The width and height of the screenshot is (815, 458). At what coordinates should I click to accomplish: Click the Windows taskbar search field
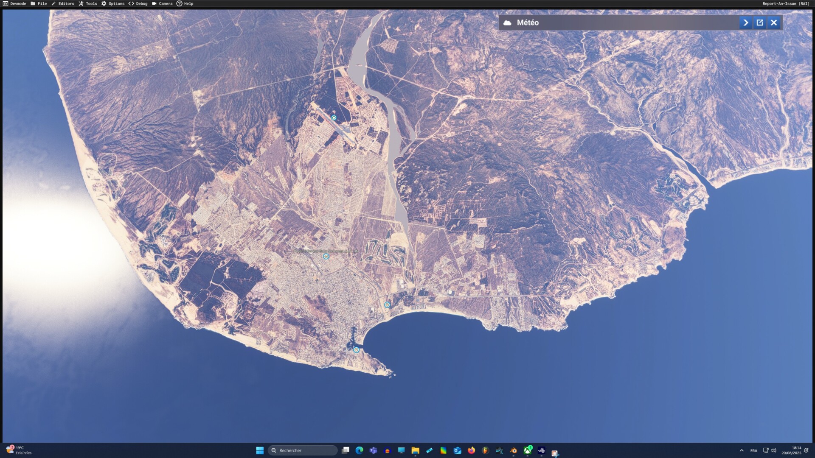[x=303, y=450]
